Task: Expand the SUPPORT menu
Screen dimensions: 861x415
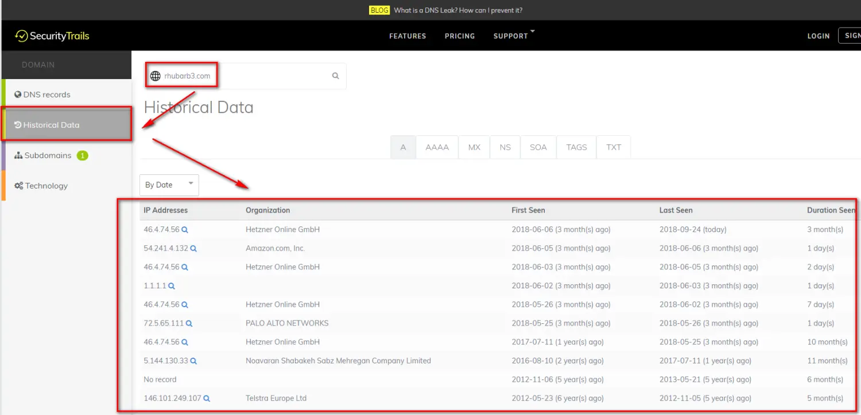Action: tap(513, 36)
